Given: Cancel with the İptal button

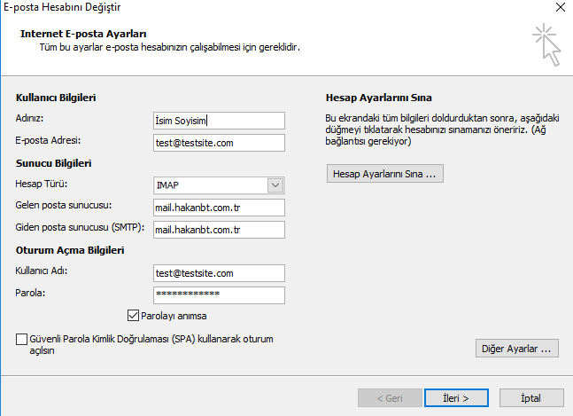Looking at the screenshot, I should click(x=531, y=396).
